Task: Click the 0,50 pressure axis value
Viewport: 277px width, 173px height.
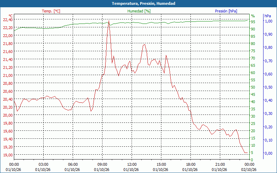Action: pos(268,87)
